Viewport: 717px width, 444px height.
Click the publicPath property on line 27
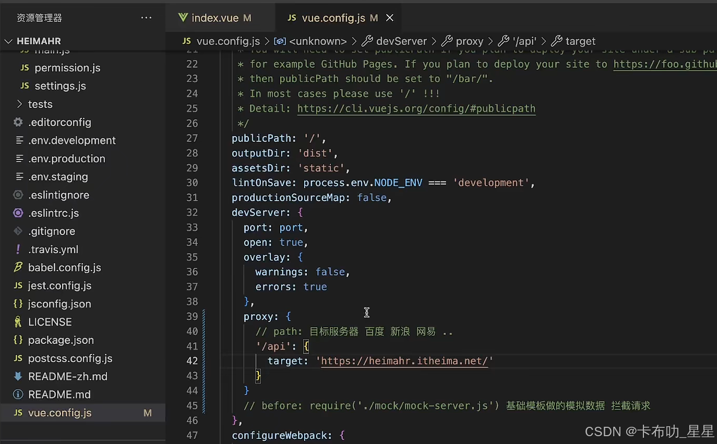(261, 138)
